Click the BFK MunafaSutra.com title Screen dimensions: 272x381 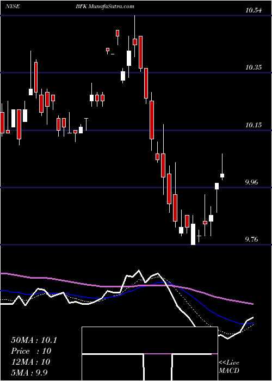pos(104,7)
